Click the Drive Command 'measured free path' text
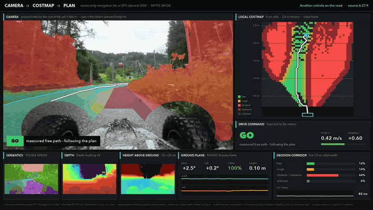 tap(267, 144)
